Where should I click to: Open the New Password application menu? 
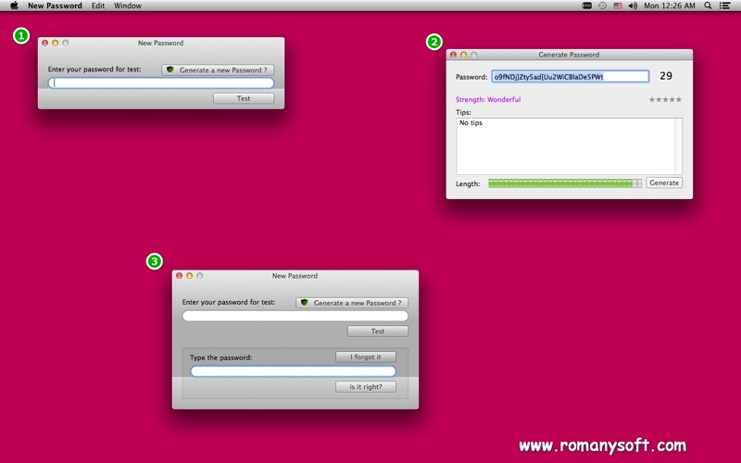pyautogui.click(x=55, y=6)
